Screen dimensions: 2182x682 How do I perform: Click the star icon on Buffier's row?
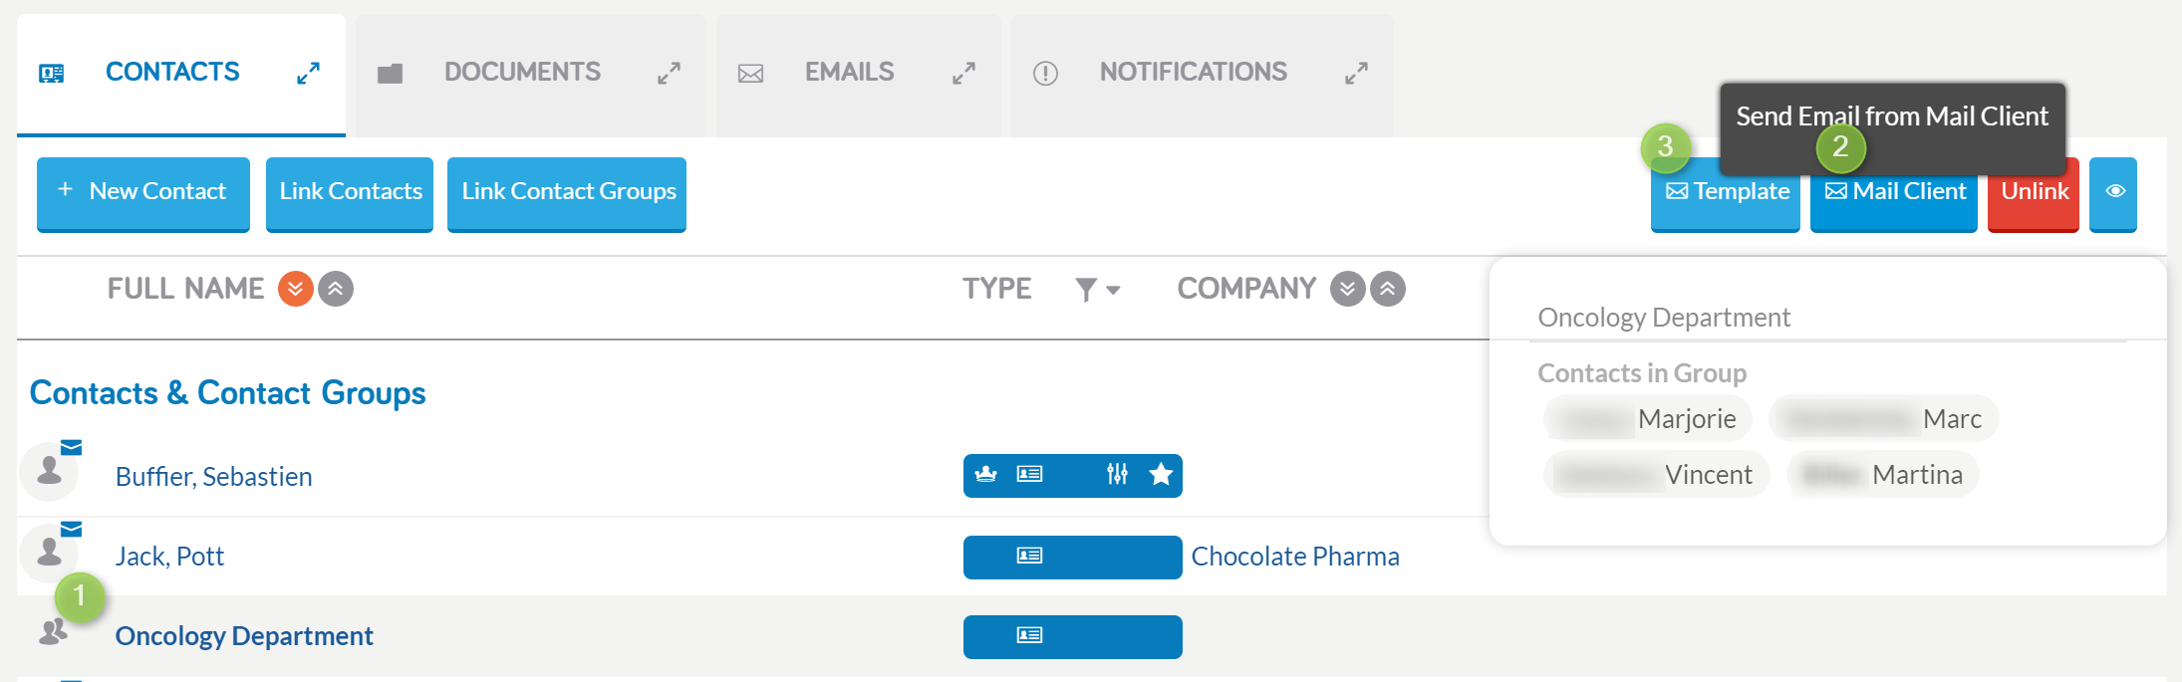pyautogui.click(x=1161, y=474)
